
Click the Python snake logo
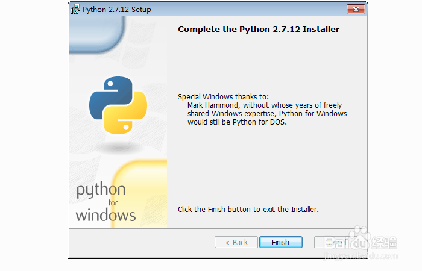118,105
